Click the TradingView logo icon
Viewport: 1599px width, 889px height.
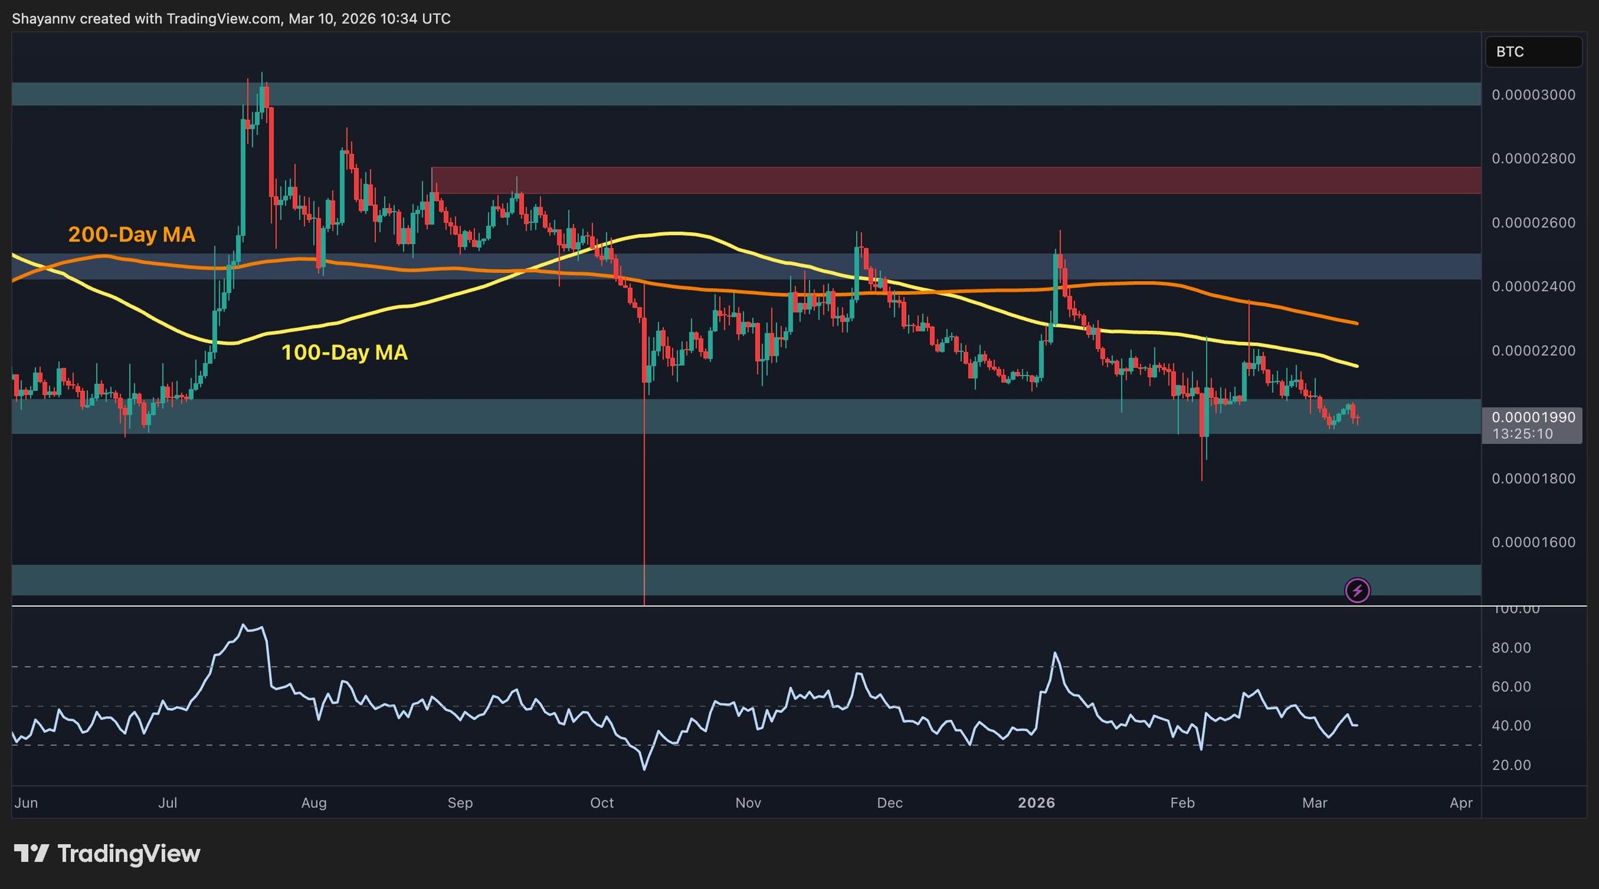click(31, 853)
